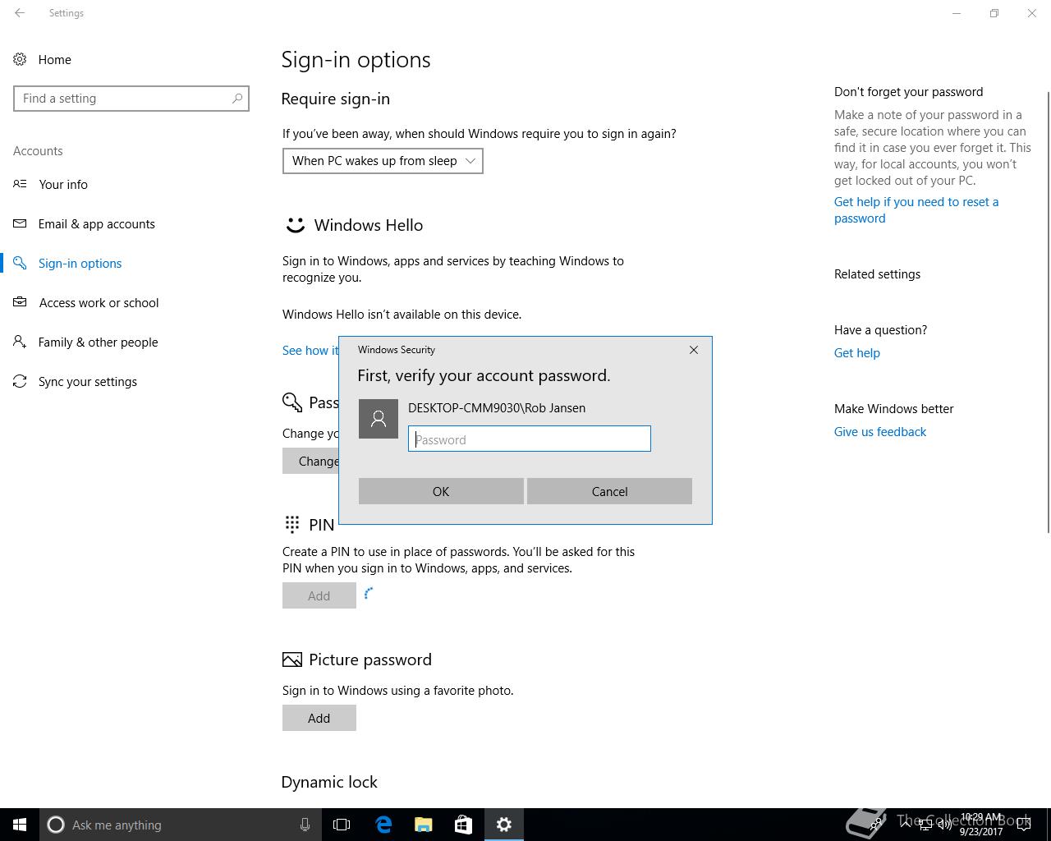Click the Sign-in options key icon
Image resolution: width=1051 pixels, height=841 pixels.
tap(20, 263)
